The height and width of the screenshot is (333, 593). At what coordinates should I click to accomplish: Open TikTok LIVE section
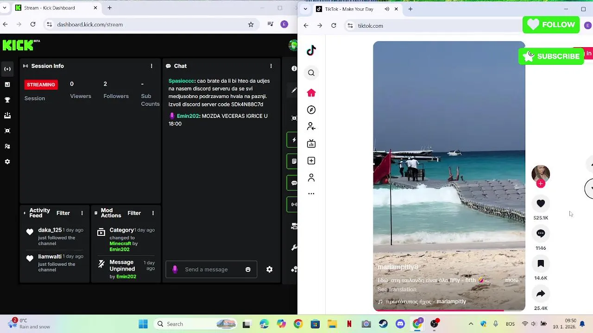(311, 143)
